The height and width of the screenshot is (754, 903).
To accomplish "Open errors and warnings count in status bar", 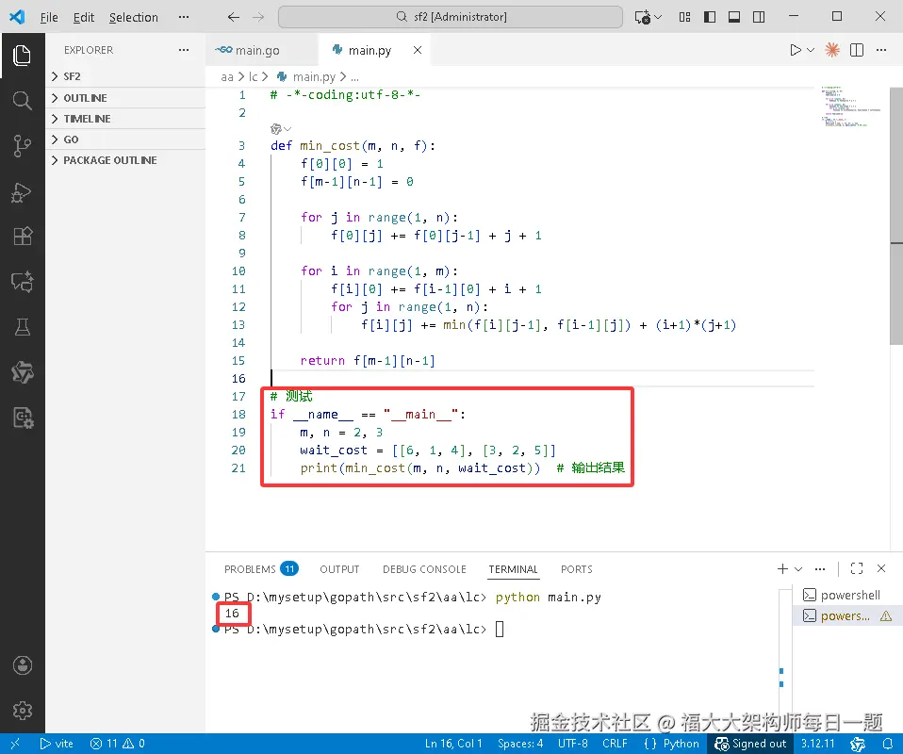I will click(x=118, y=744).
